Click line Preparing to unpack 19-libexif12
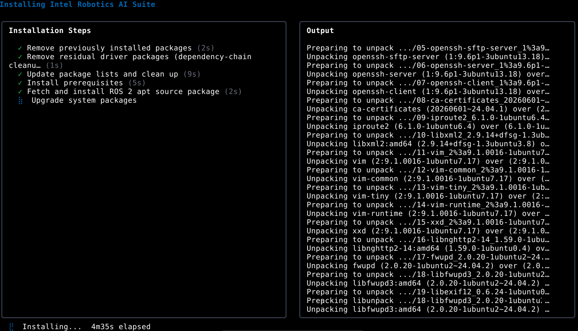This screenshot has width=578, height=331. tap(428, 292)
